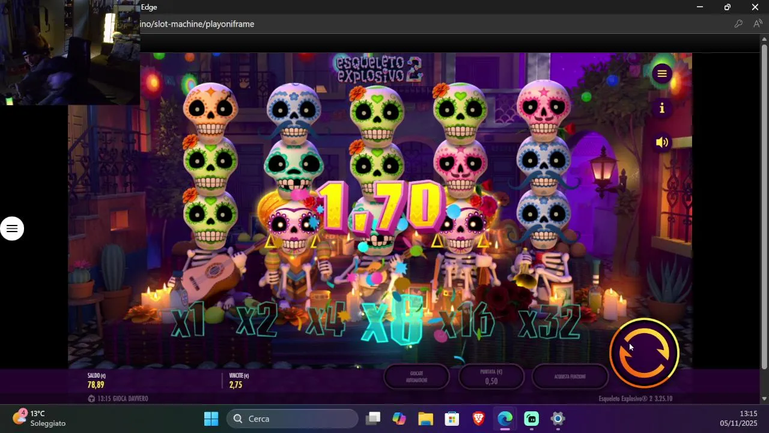Open the Windows Start menu
769x433 pixels.
coord(211,419)
